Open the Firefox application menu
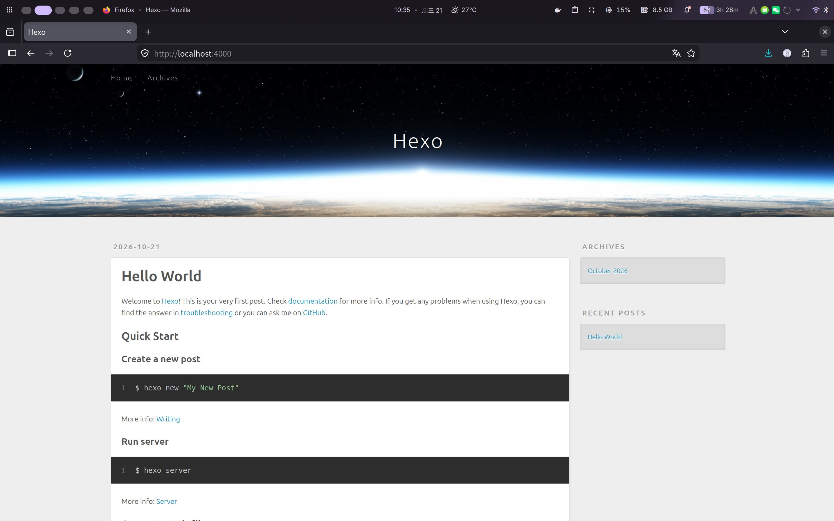This screenshot has height=521, width=834. [x=824, y=53]
